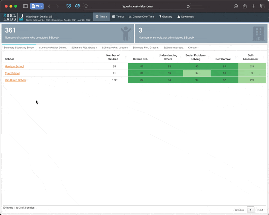Image resolution: width=269 pixels, height=215 pixels.
Task: Switch to the Time 2 tab
Action: 118,17
